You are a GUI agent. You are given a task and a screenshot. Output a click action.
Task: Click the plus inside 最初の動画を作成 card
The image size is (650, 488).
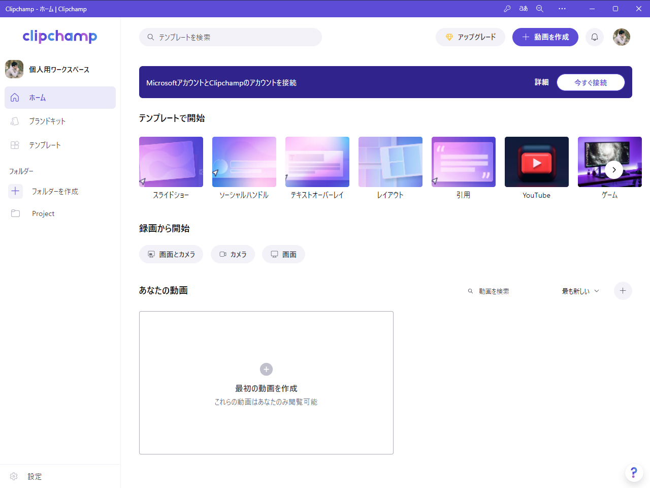[x=266, y=369]
